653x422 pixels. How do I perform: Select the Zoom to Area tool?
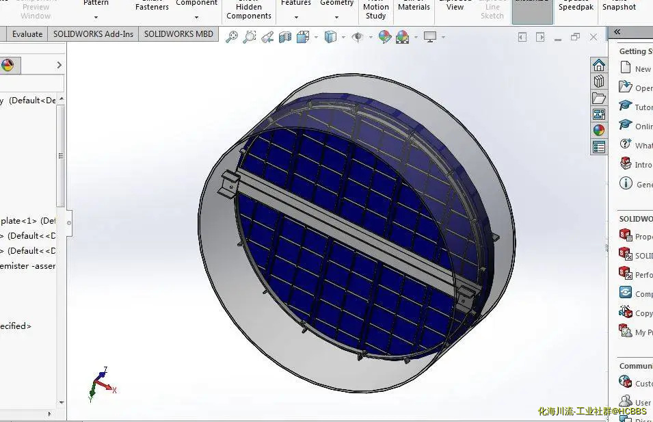tap(249, 37)
